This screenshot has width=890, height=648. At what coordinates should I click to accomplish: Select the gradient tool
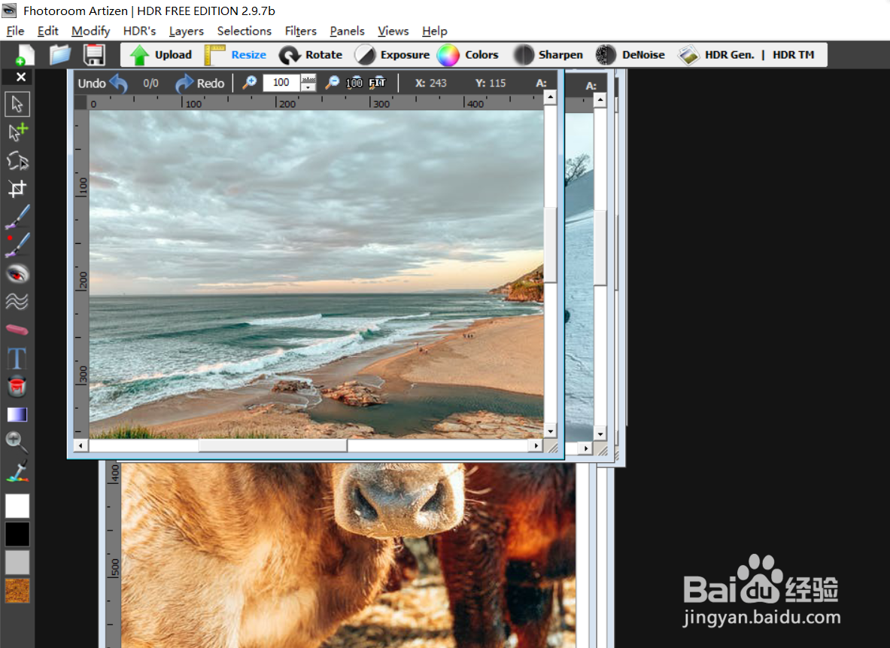[17, 415]
